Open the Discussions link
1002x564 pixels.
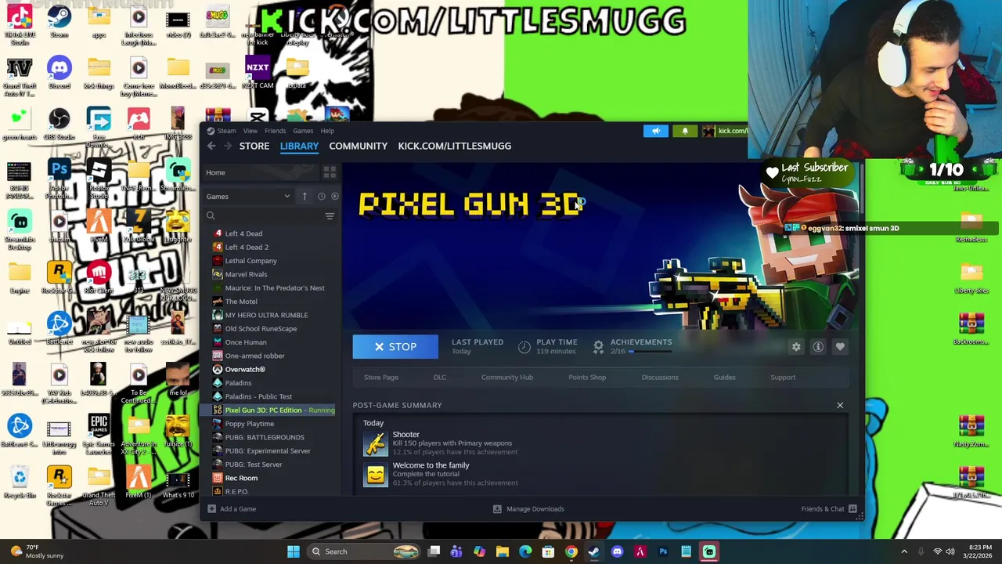pos(660,378)
